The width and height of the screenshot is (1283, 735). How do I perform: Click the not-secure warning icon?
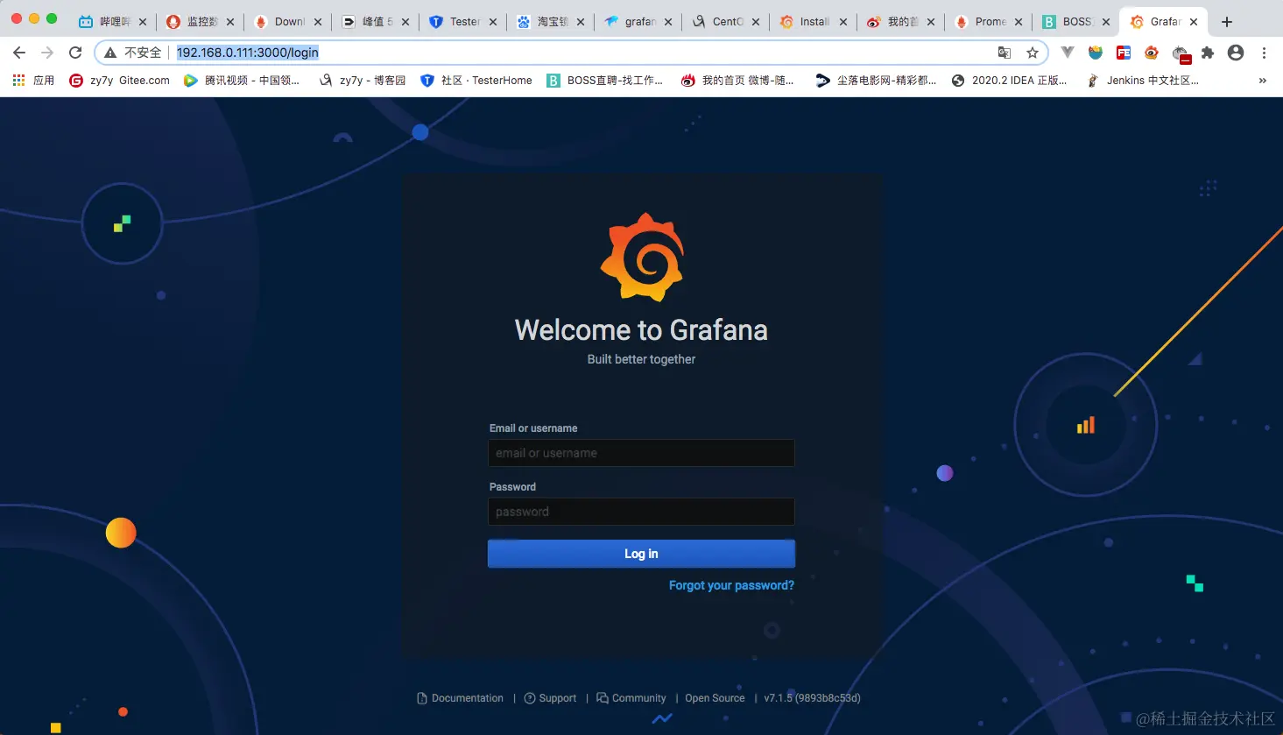(x=110, y=53)
